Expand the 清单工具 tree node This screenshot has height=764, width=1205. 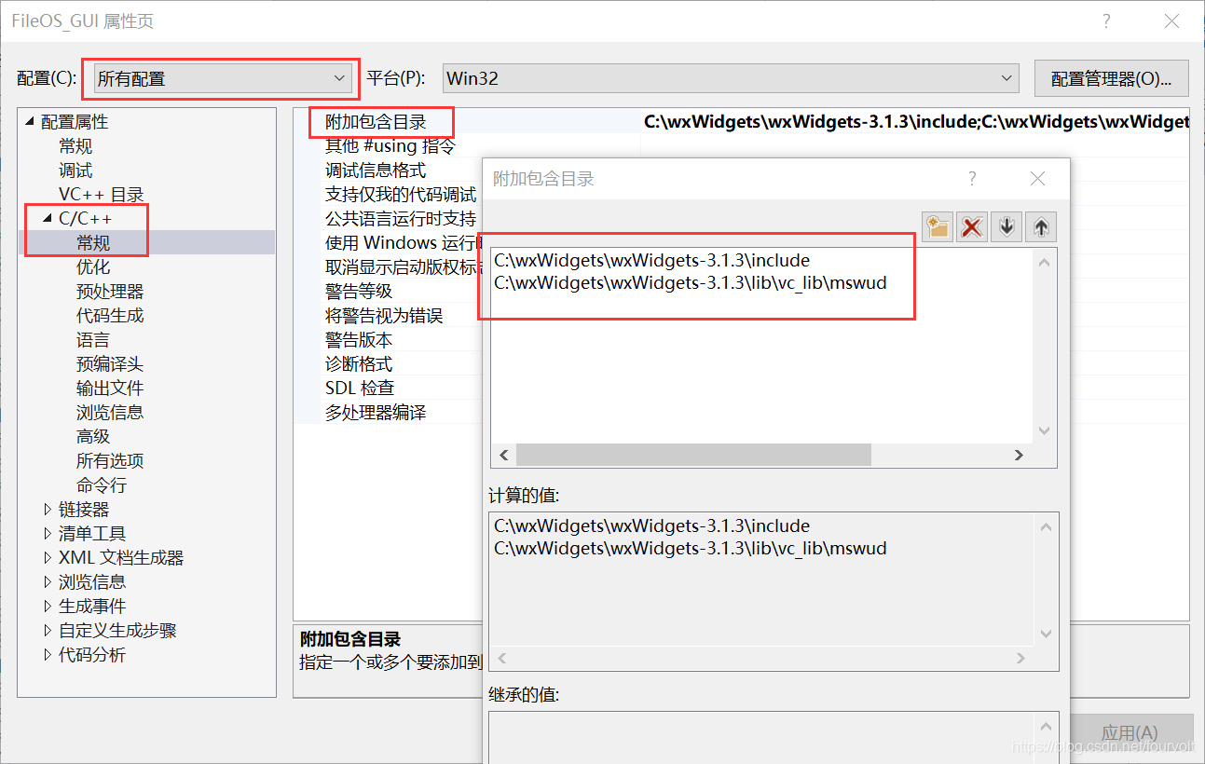(48, 534)
